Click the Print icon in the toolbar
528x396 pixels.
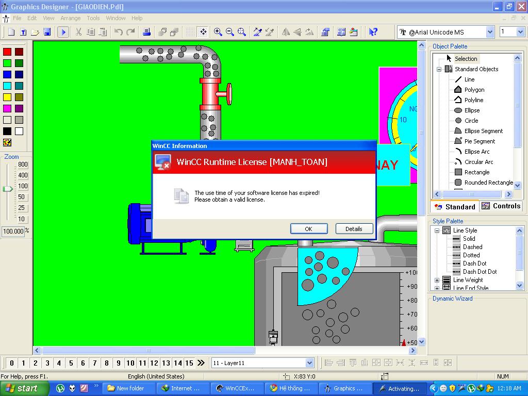146,32
